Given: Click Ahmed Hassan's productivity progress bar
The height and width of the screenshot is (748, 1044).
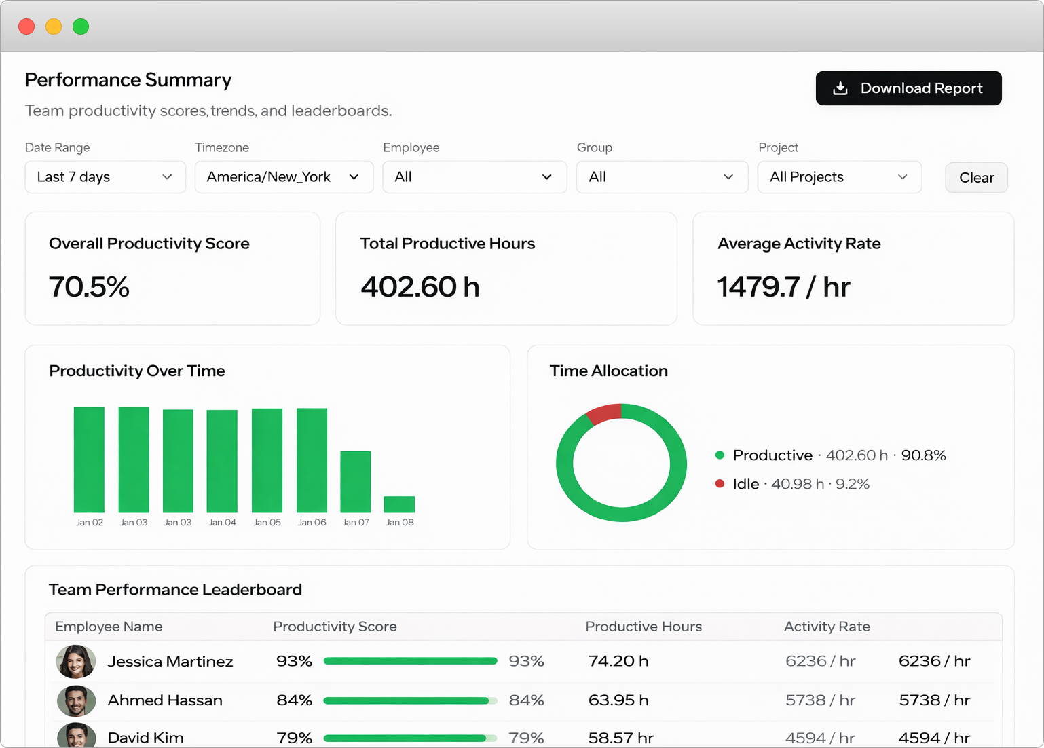Looking at the screenshot, I should (x=410, y=700).
